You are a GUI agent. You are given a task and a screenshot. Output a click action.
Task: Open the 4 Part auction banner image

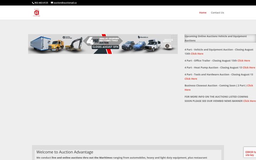point(103,44)
